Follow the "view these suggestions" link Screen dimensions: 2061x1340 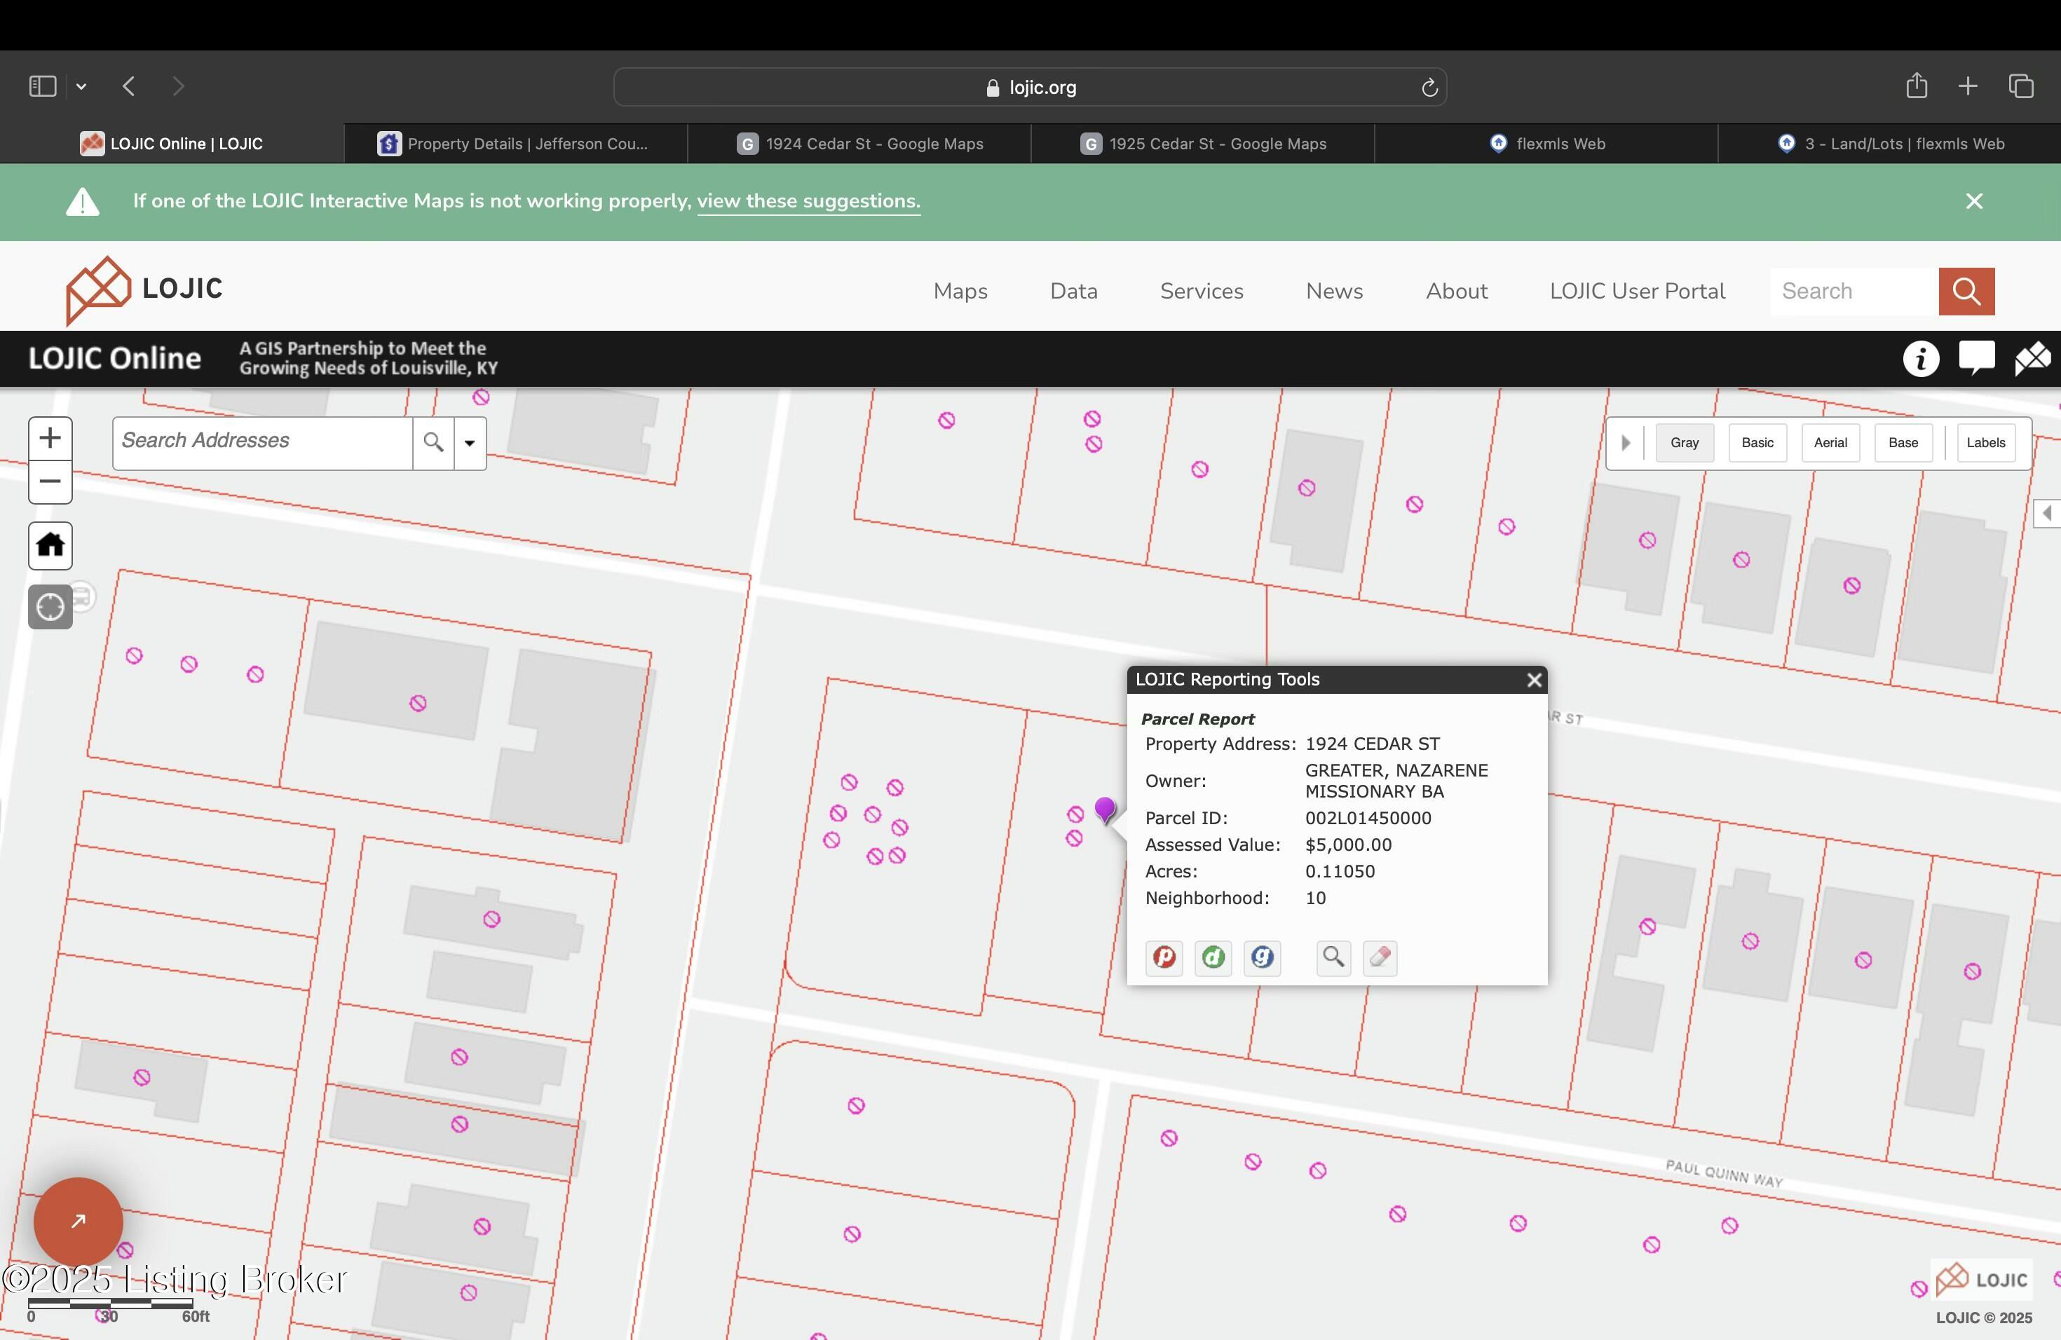[x=808, y=201]
